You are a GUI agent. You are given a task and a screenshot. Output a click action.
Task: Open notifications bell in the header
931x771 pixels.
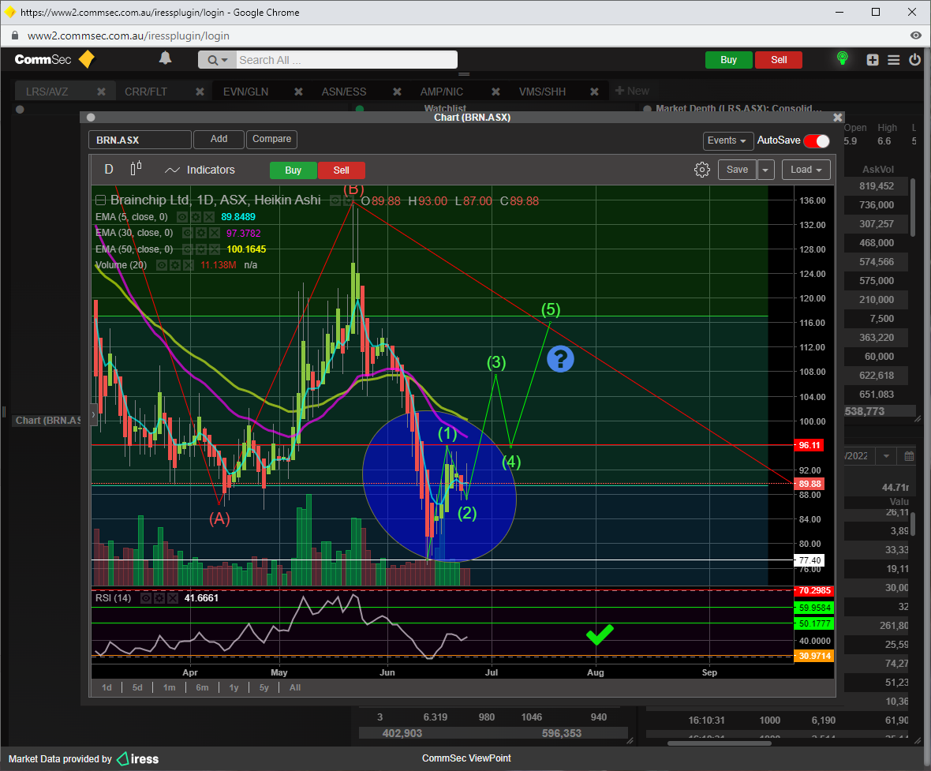[165, 58]
